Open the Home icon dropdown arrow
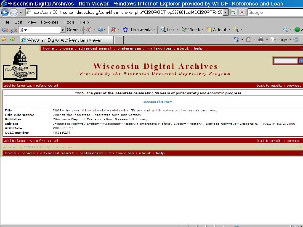The image size is (303, 227). (x=242, y=40)
